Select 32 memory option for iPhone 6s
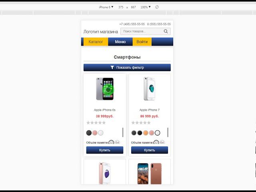This screenshot has width=256, height=192. pyautogui.click(x=111, y=142)
